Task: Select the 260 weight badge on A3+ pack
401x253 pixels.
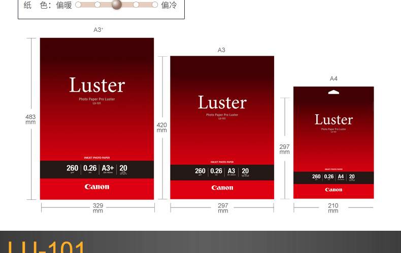Action: (72, 168)
